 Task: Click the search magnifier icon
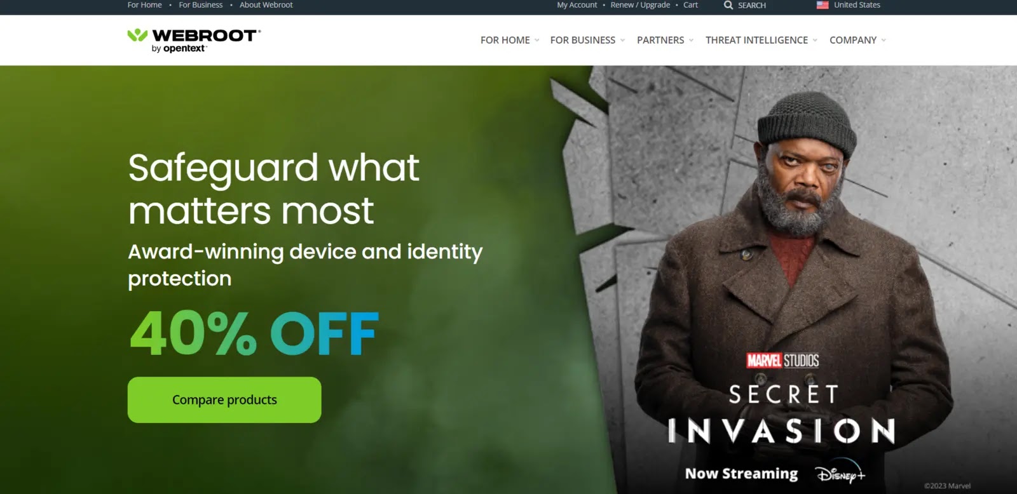coord(728,5)
